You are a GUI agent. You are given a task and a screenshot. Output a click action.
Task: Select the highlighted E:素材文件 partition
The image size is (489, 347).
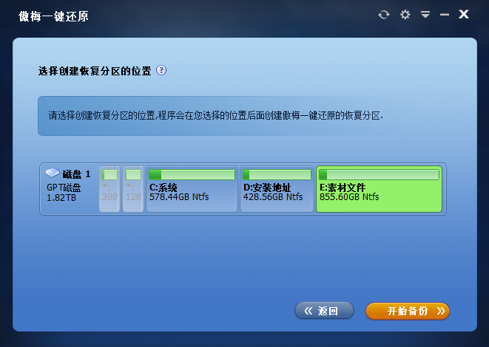click(378, 193)
